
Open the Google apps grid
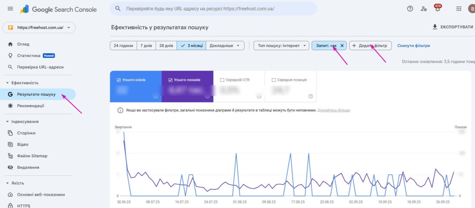coord(458,9)
